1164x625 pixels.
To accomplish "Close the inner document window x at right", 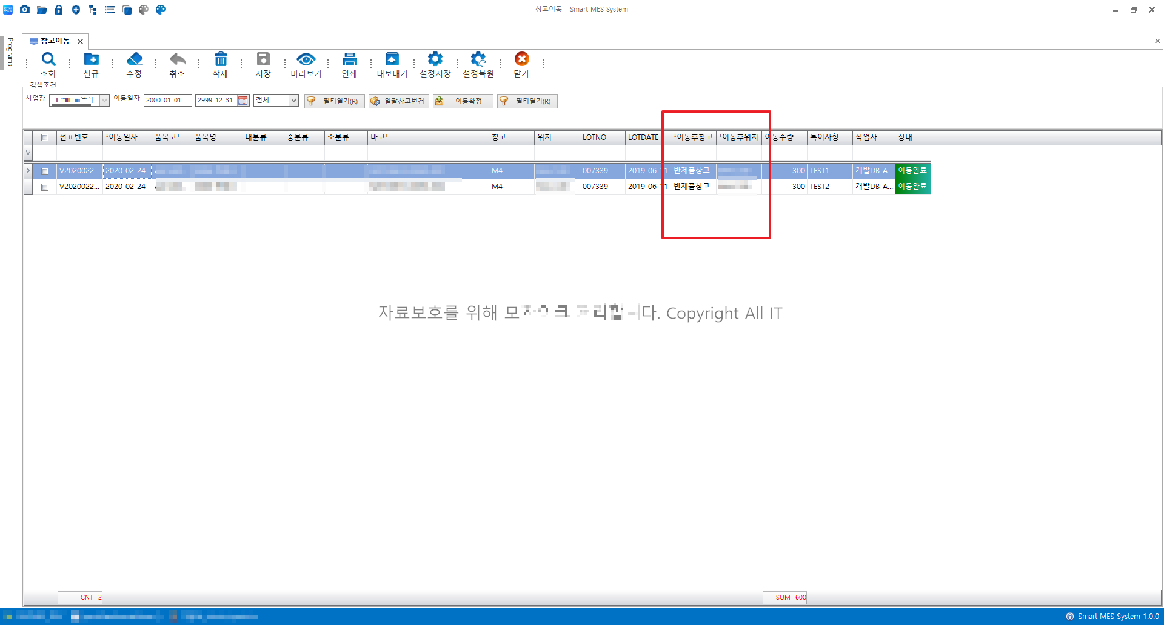I will (x=1157, y=41).
